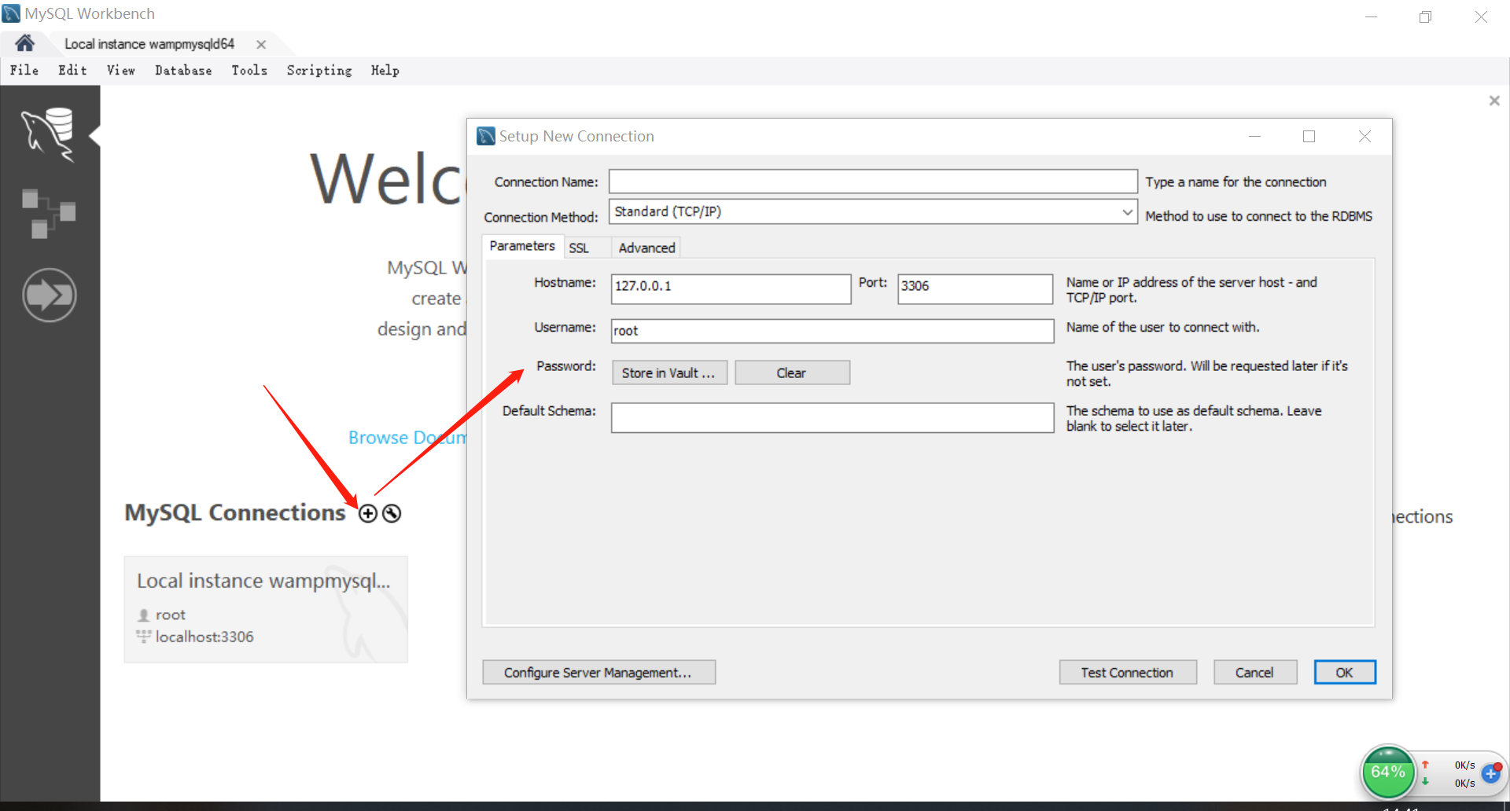Viewport: 1510px width, 811px height.
Task: Click Store in Vault button
Action: coord(669,372)
